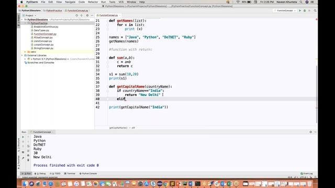This screenshot has height=188, width=335.
Task: Open Project panel settings gear
Action: pos(87,15)
